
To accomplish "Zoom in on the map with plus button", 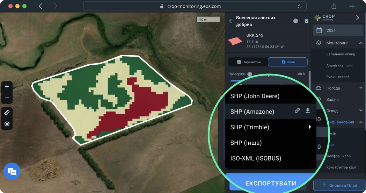I will [x=7, y=87].
